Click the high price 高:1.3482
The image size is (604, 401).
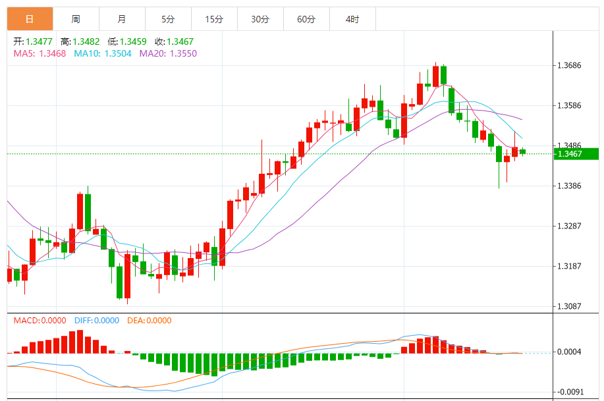pyautogui.click(x=80, y=41)
